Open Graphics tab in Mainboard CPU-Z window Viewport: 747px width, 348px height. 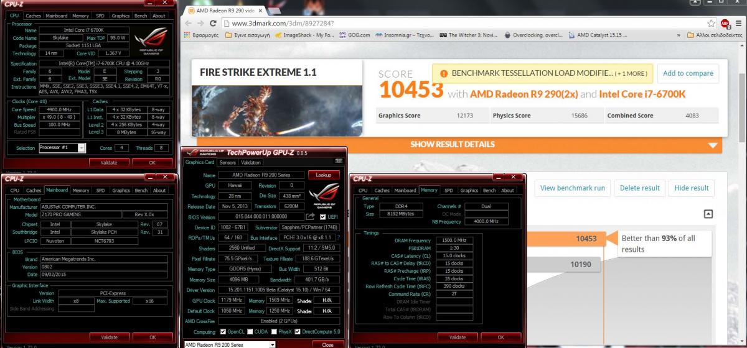(x=121, y=190)
